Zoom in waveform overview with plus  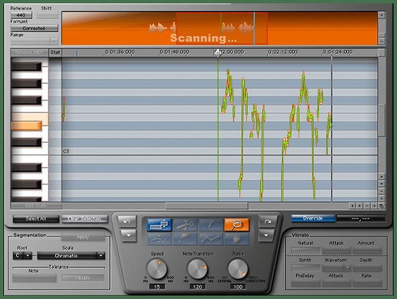[x=382, y=15]
